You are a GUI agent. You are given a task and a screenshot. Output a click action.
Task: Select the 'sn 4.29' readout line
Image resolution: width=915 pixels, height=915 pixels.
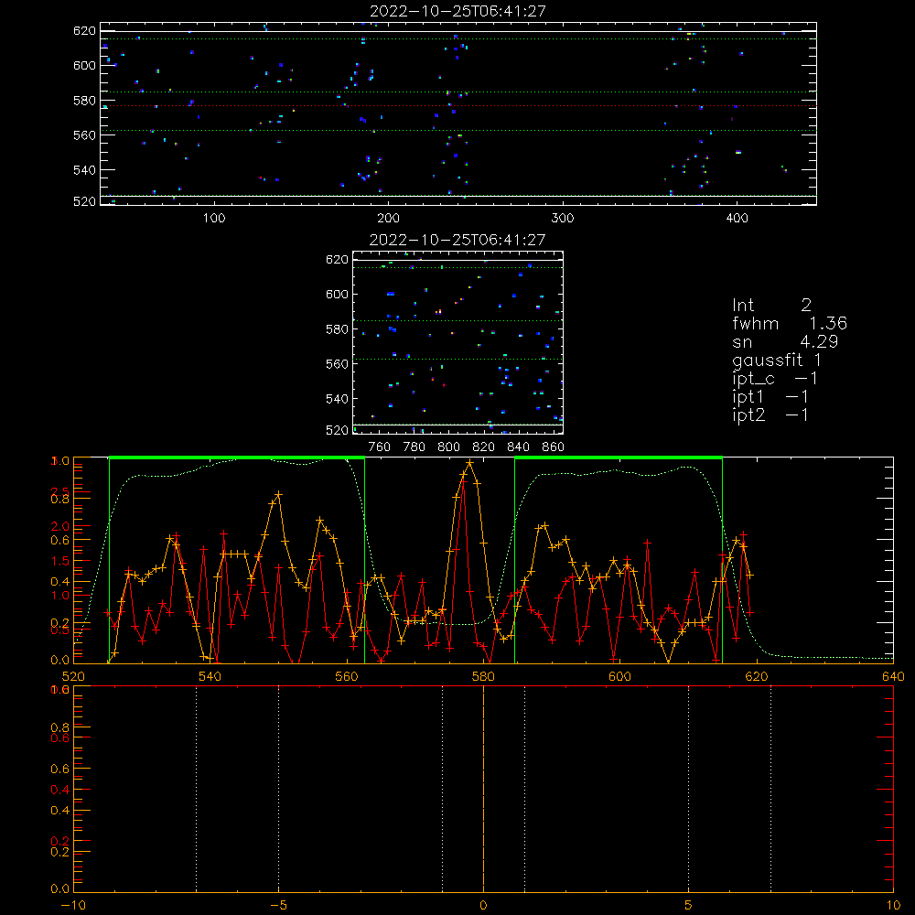pyautogui.click(x=785, y=341)
